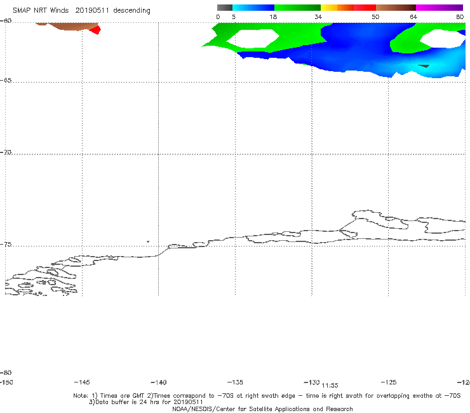Image resolution: width=470 pixels, height=413 pixels.
Task: Click the 'SMAP NRT Winds' title text
Action: 41,10
